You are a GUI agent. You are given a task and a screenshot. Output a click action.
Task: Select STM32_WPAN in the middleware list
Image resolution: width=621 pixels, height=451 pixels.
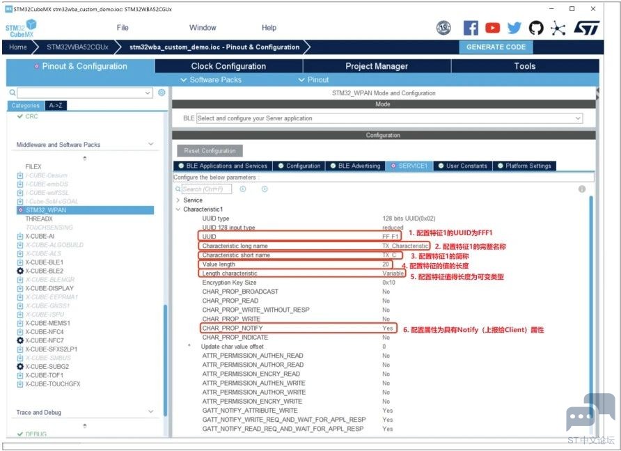coord(85,210)
